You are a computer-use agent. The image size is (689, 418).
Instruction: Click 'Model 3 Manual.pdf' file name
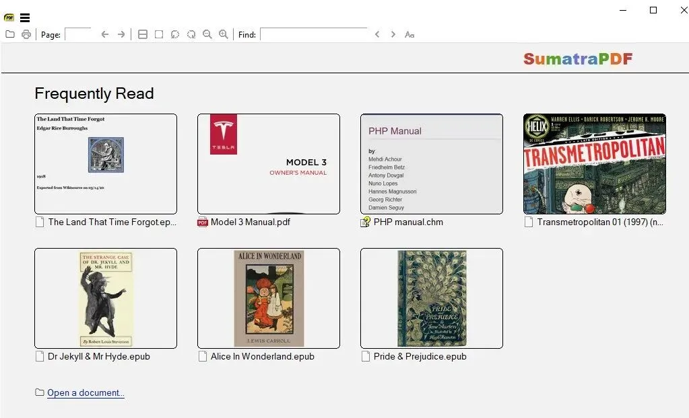(251, 222)
